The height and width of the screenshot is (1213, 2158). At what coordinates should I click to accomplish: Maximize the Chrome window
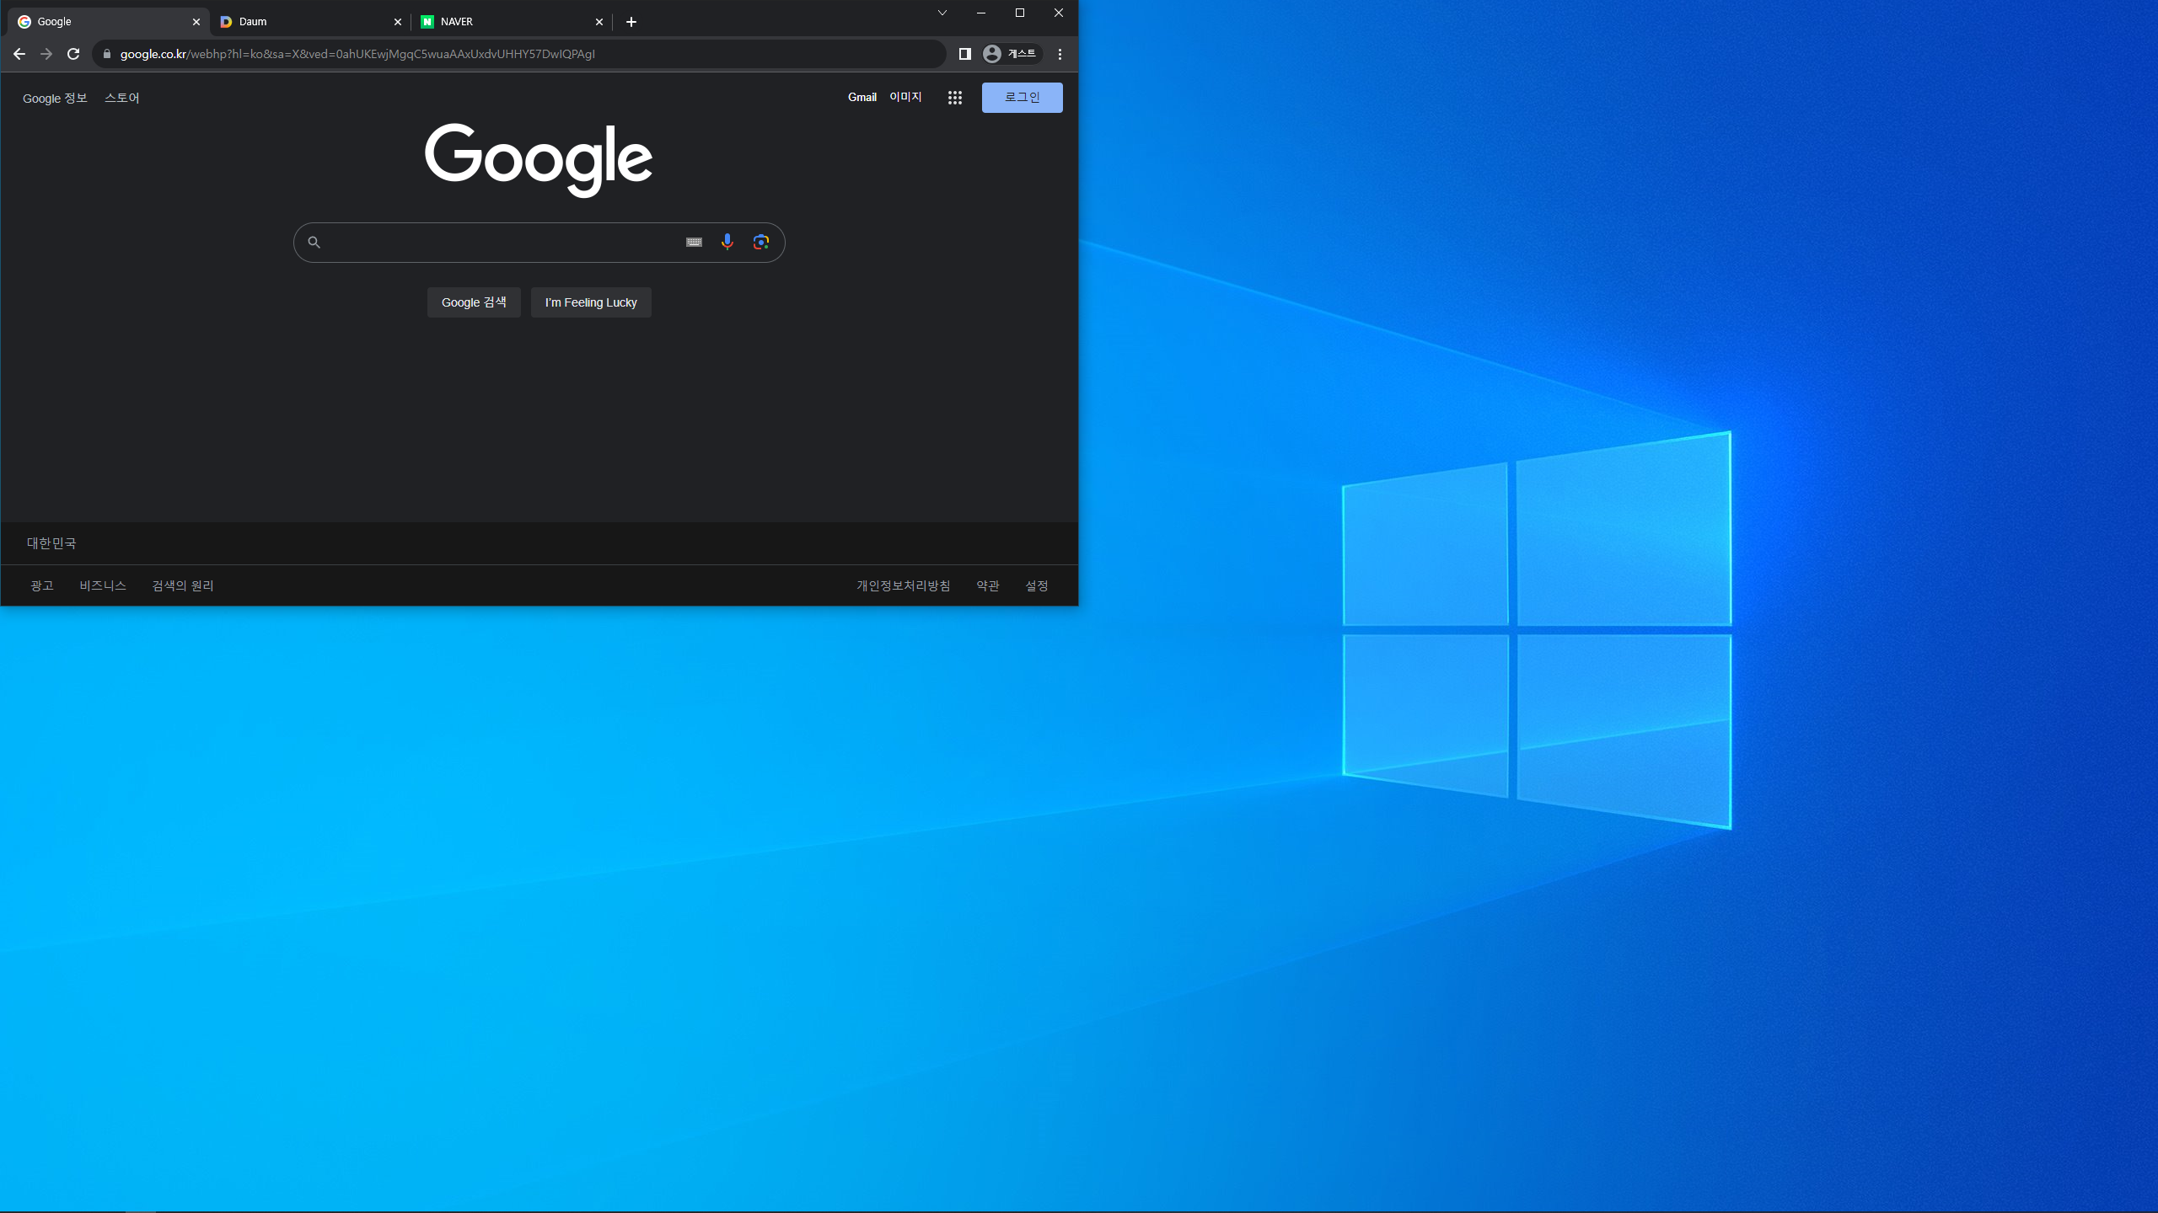click(1020, 13)
